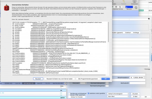Viewport: 152px width, 99px height.
Task: Click stack trace line '#7 tomedo'
Action: [x=47, y=35]
